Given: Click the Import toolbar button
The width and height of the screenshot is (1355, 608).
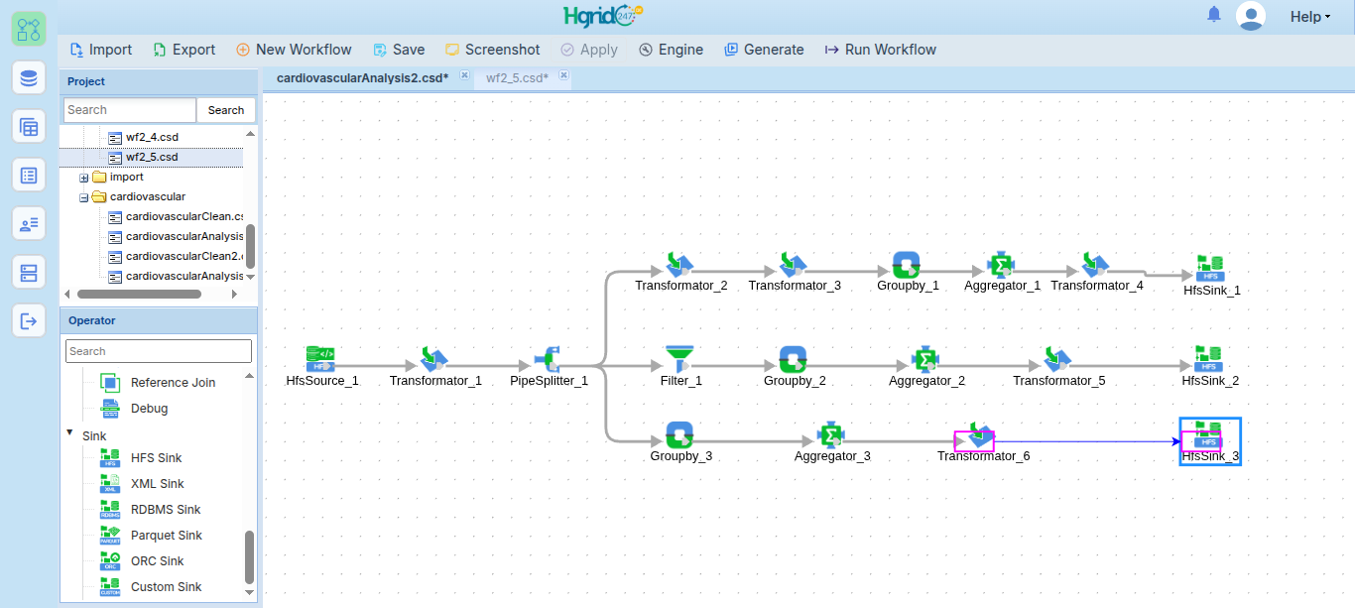Looking at the screenshot, I should pyautogui.click(x=100, y=50).
